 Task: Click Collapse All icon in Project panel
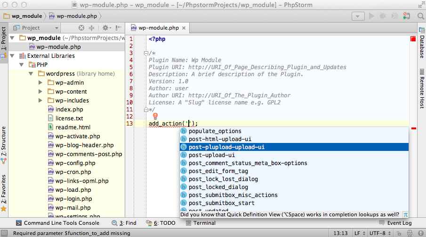[x=92, y=28]
